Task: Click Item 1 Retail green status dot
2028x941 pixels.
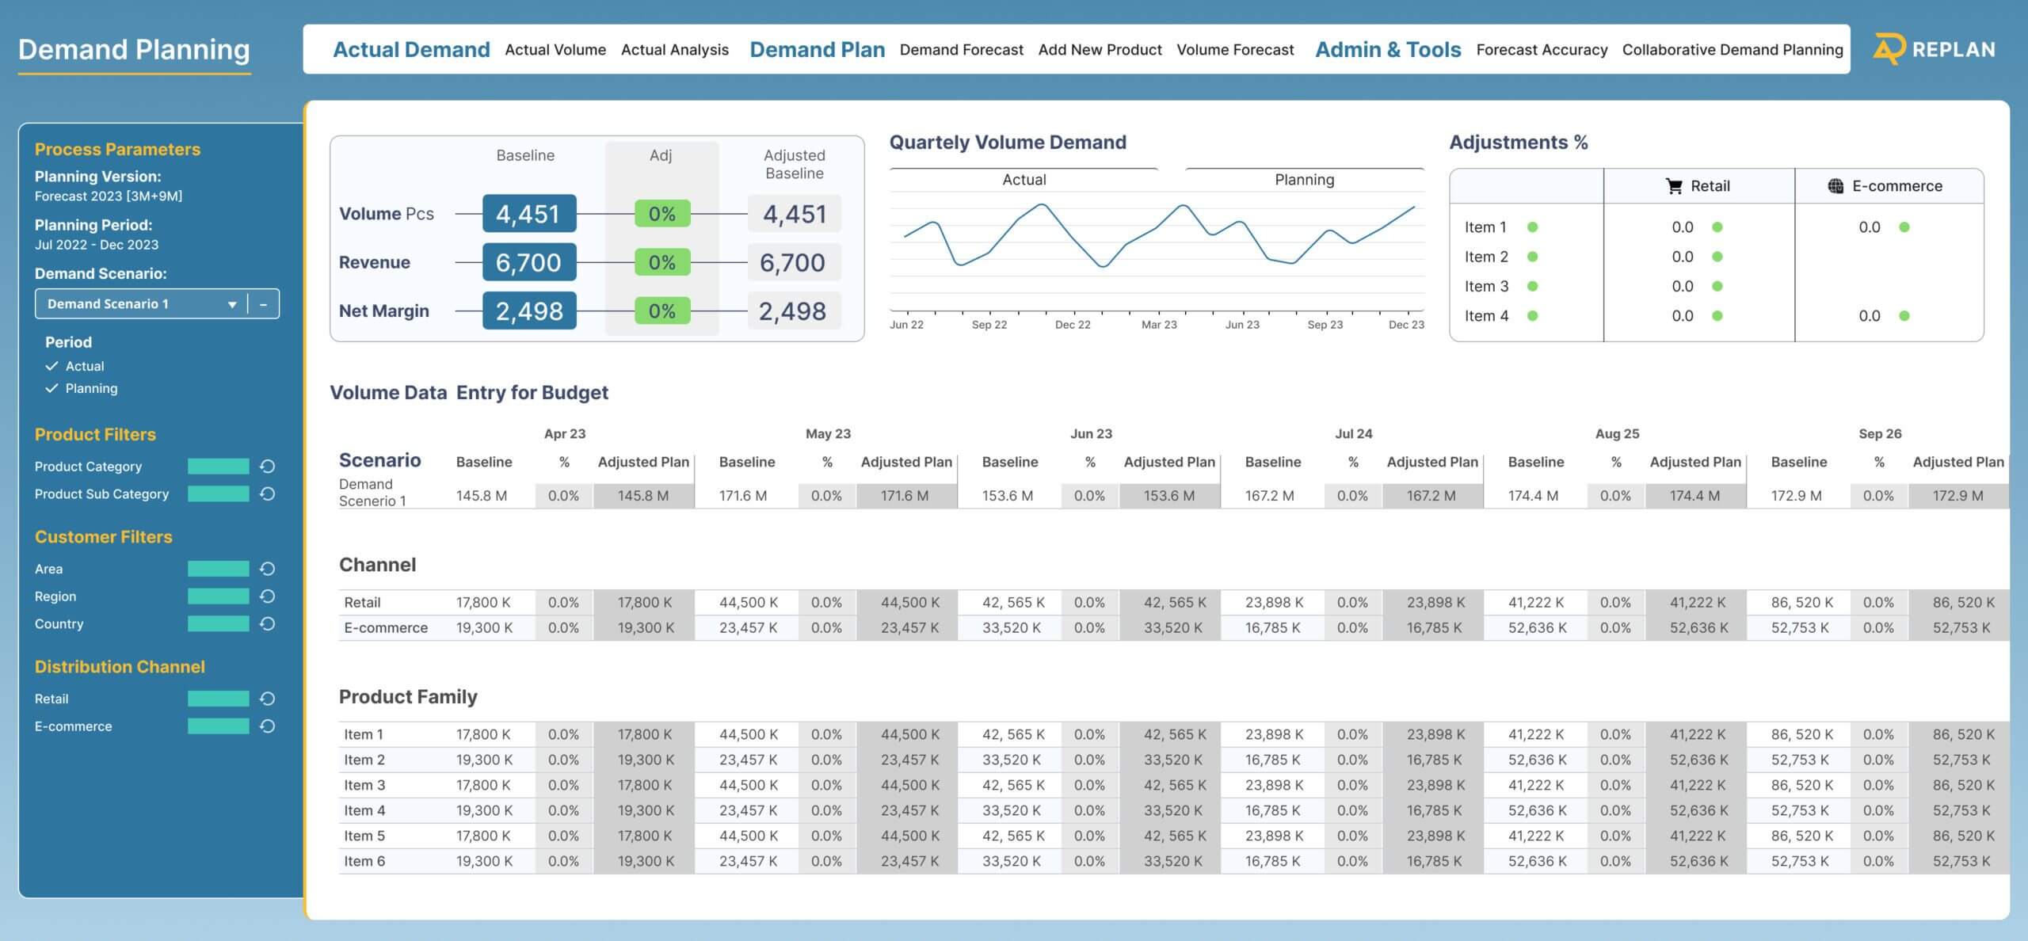Action: click(x=1717, y=227)
